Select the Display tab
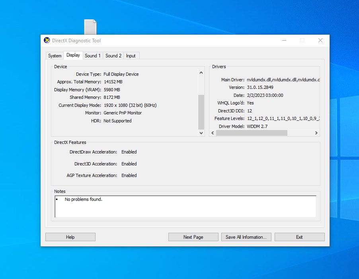The image size is (359, 279). [73, 55]
